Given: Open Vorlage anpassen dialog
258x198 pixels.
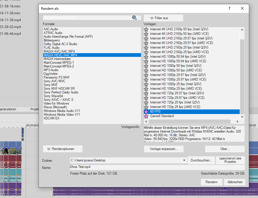Looking at the screenshot, I should tap(164, 149).
